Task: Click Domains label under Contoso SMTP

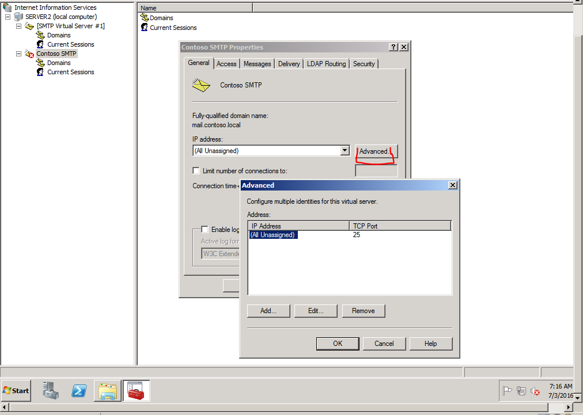Action: [x=59, y=63]
